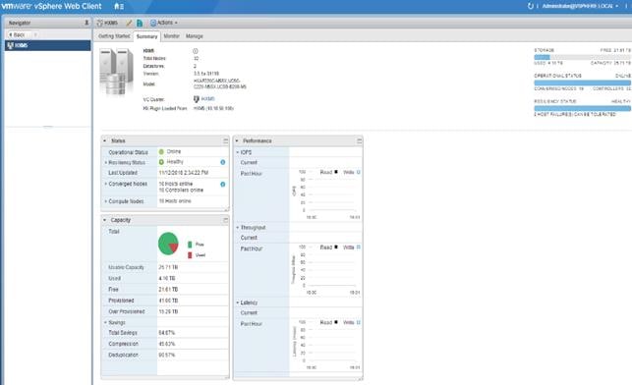Click the pencil edit icon in toolbar
The height and width of the screenshot is (385, 632).
coord(129,23)
